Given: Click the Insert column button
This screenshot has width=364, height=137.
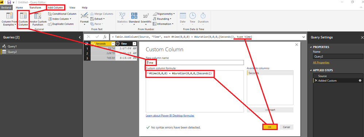Looking at the screenshot, I should click(x=270, y=110).
